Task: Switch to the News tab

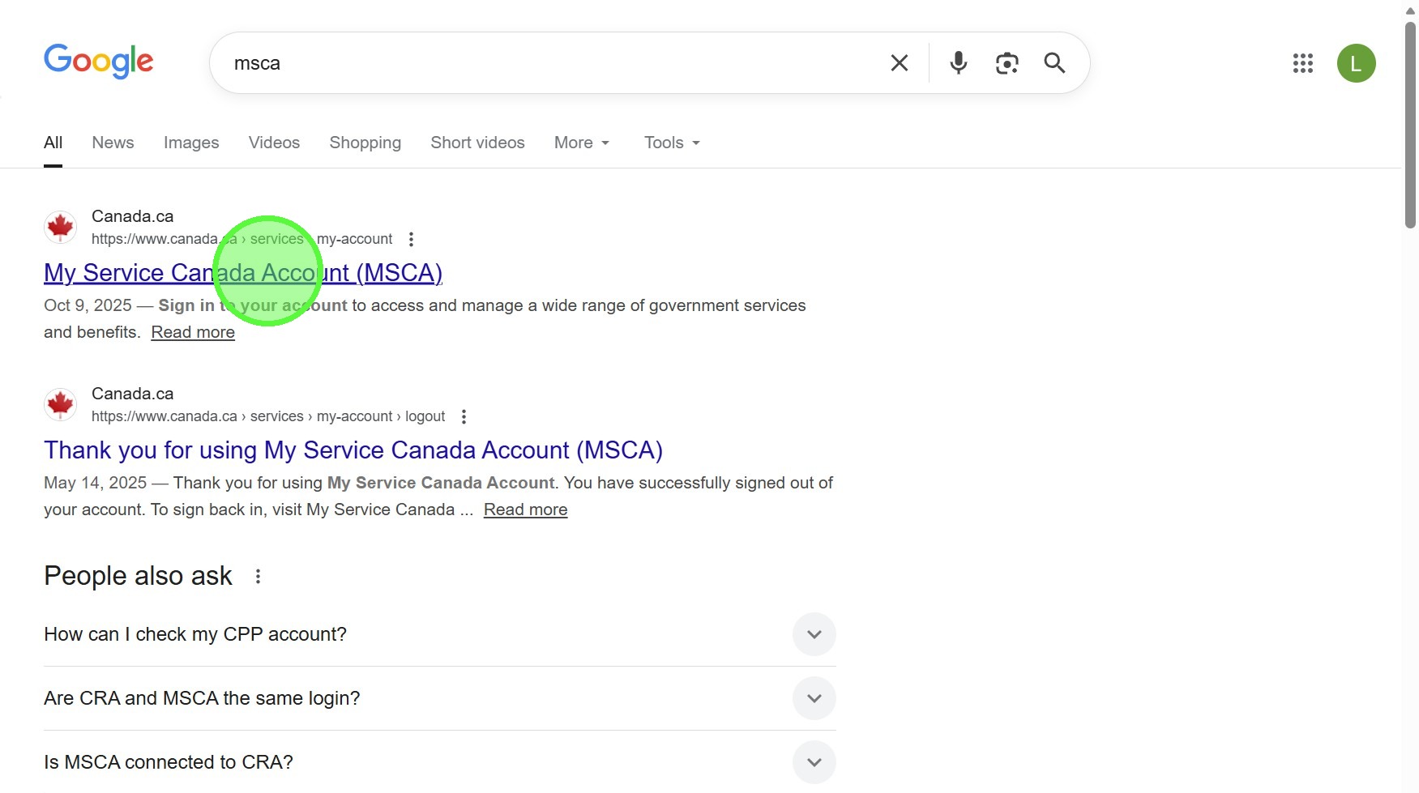Action: click(x=113, y=143)
